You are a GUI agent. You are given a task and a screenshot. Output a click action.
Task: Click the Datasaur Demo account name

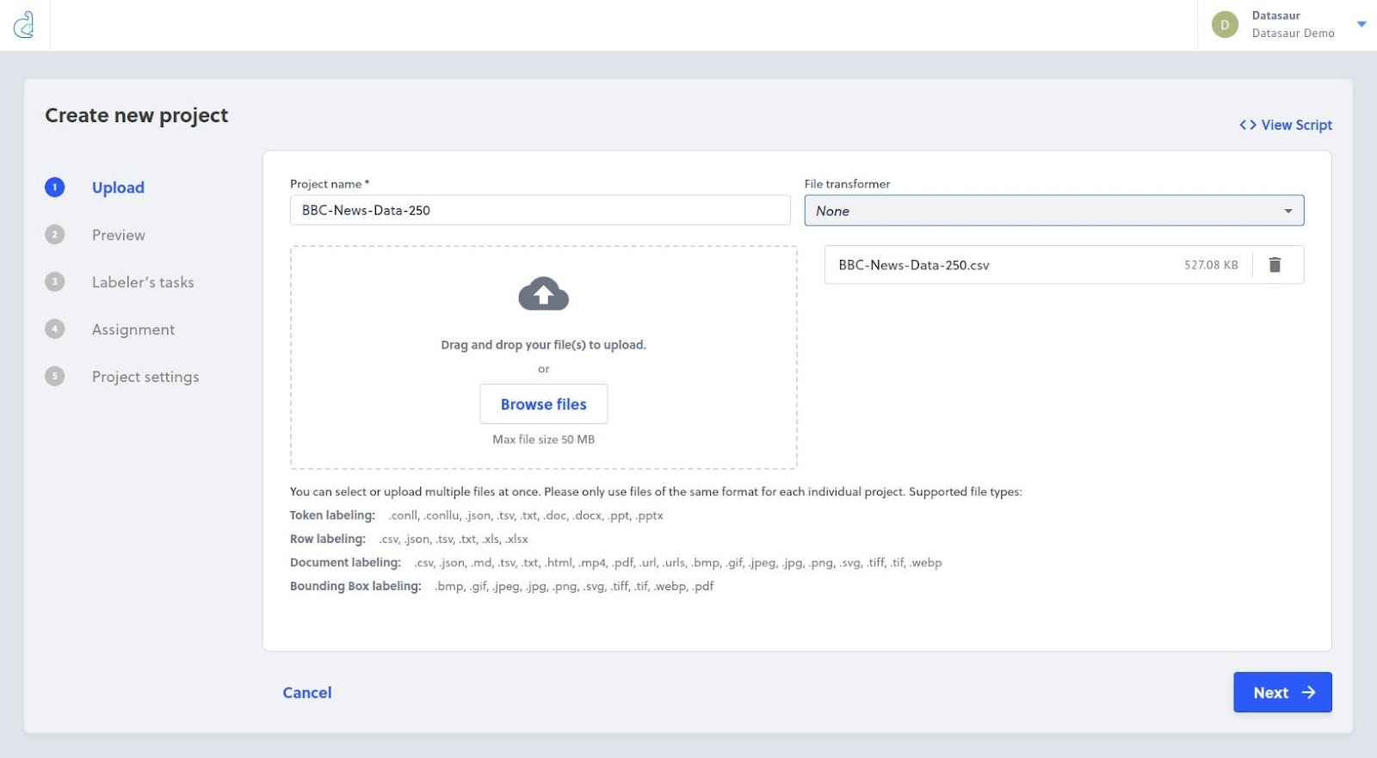coord(1293,34)
